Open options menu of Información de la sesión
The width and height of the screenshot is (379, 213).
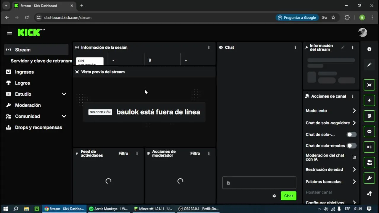coord(209,47)
